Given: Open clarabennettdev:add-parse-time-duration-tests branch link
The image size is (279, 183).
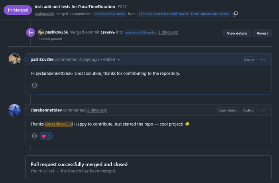Looking at the screenshot, I should pos(183,14).
